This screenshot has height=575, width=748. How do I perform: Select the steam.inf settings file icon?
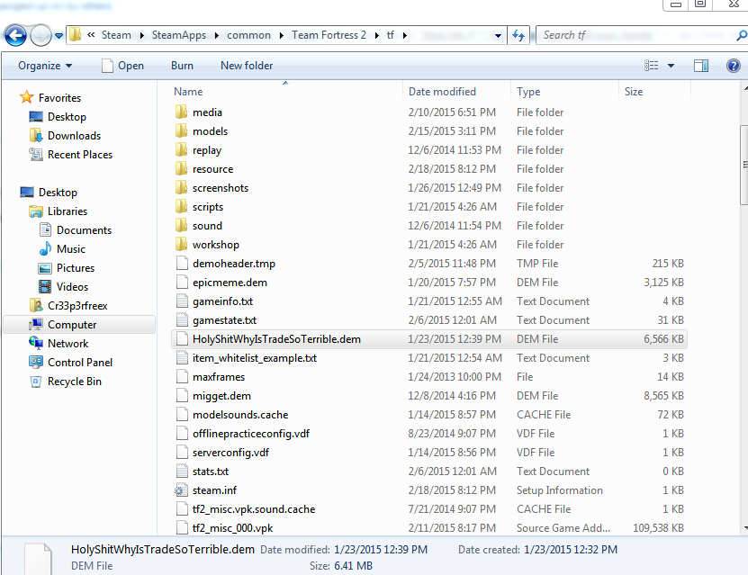[181, 490]
